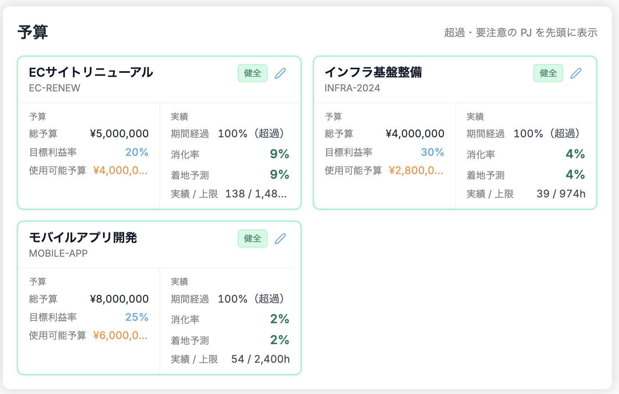The image size is (619, 394).
Task: Open the ECサイトリニューアル project title
Action: point(91,72)
